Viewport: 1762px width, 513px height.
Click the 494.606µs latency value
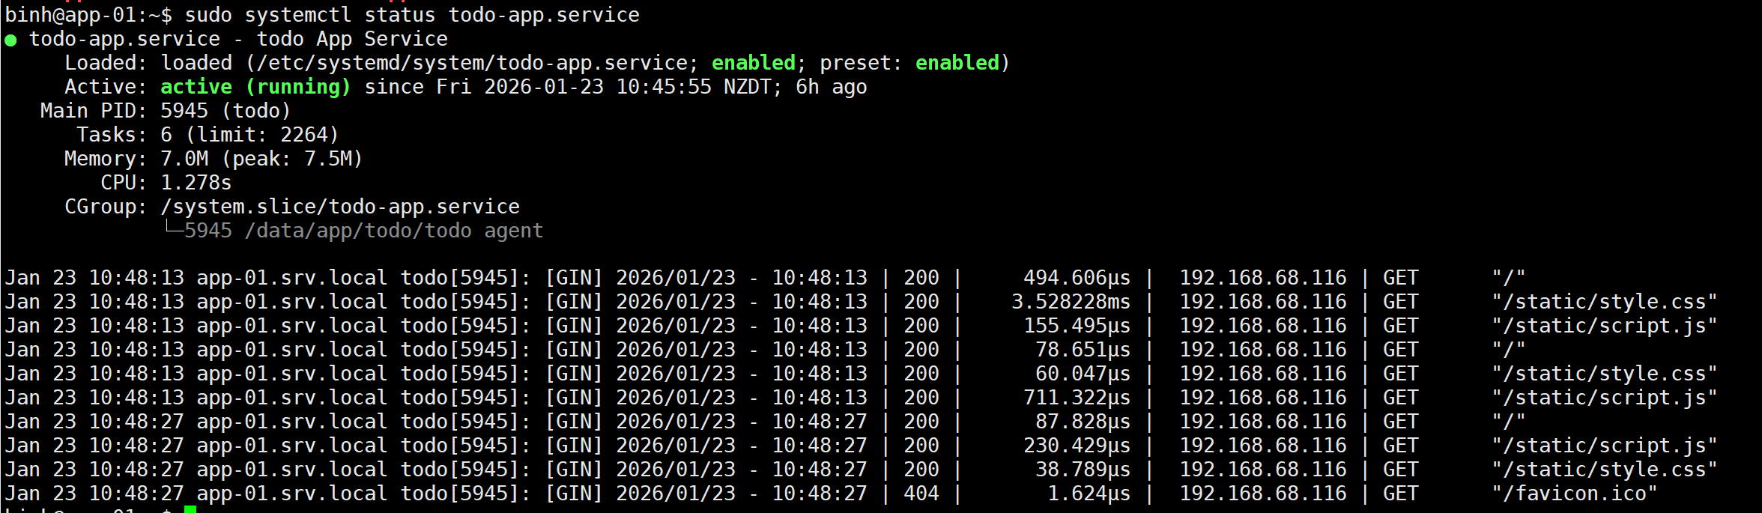coord(1077,278)
